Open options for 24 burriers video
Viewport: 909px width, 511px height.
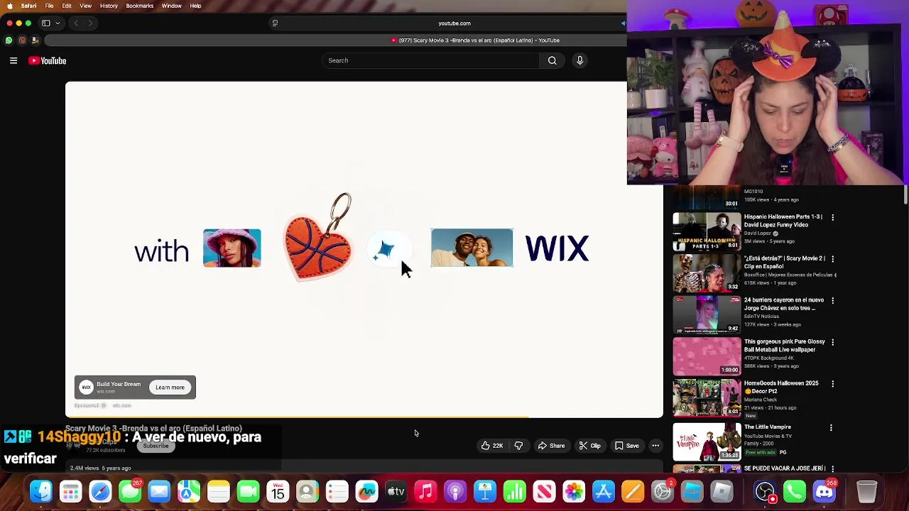[832, 301]
